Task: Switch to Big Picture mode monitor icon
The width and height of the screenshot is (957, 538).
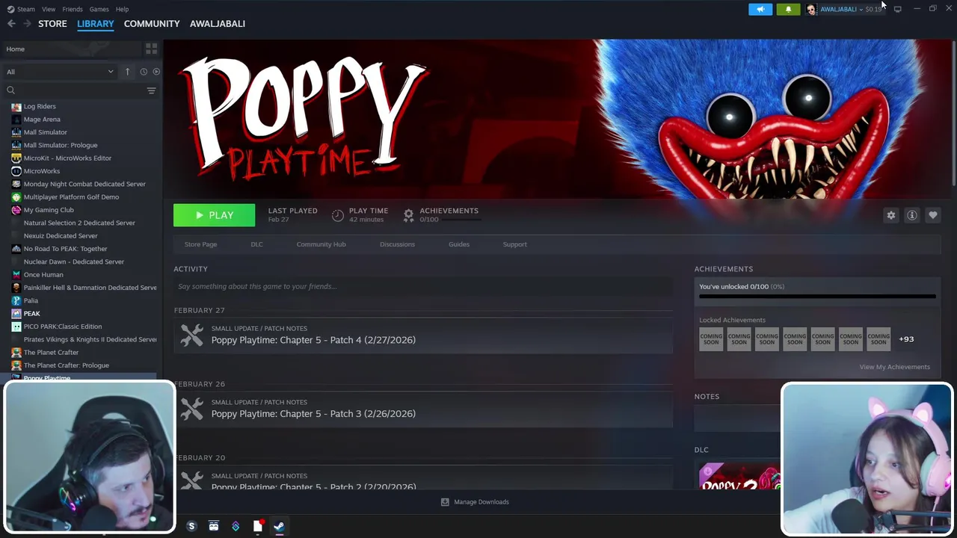Action: click(x=898, y=9)
